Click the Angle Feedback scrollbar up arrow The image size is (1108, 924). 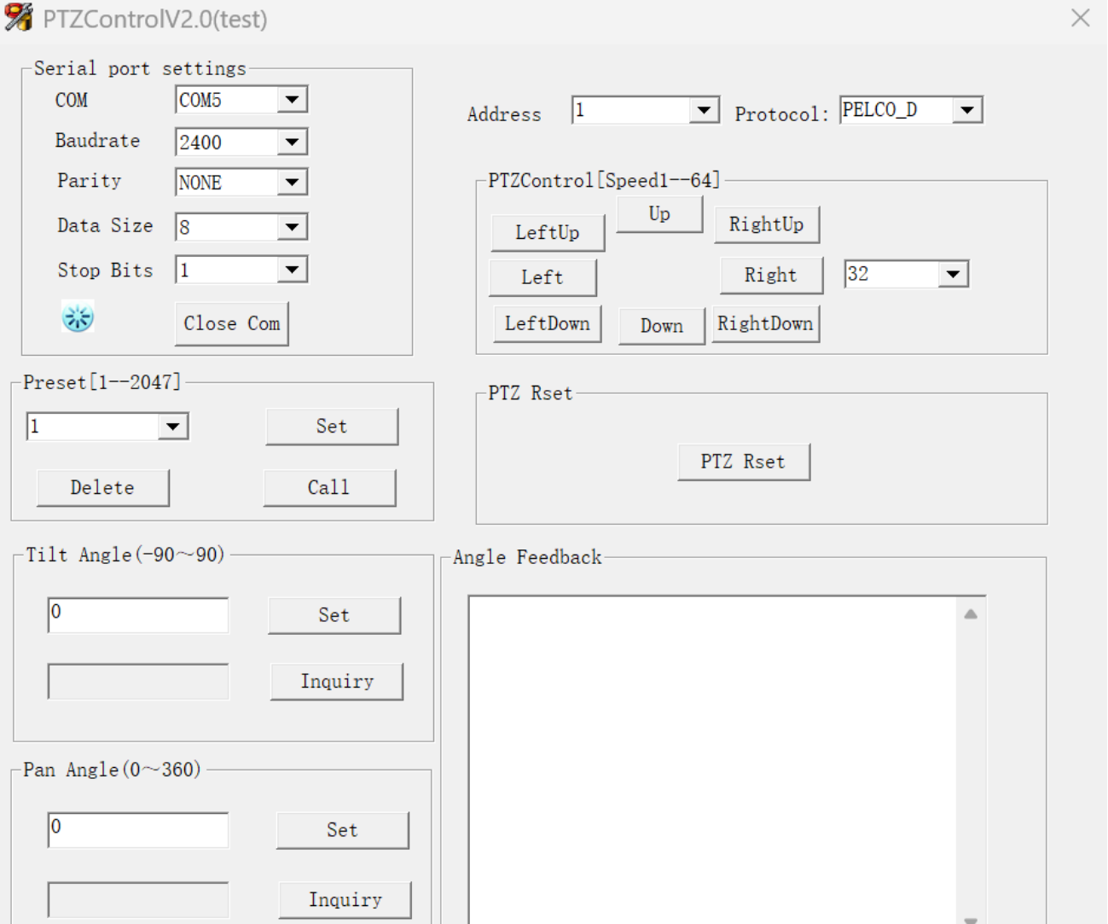971,614
